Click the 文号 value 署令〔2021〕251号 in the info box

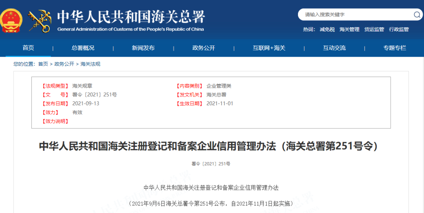[94, 95]
